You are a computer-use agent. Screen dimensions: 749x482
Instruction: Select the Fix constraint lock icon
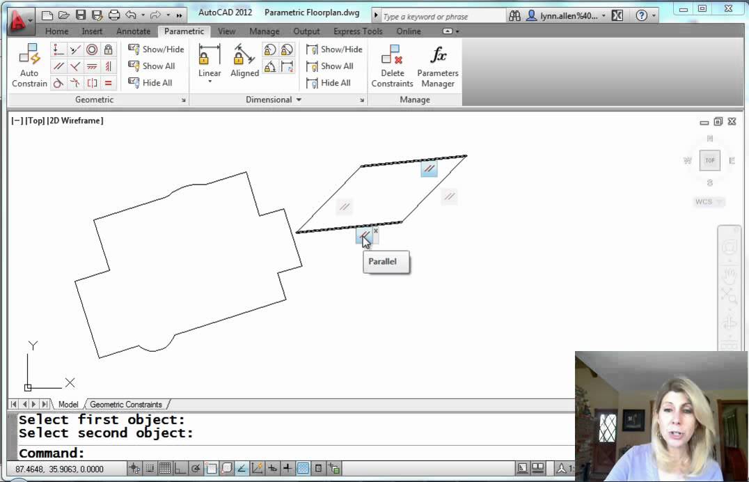click(109, 49)
